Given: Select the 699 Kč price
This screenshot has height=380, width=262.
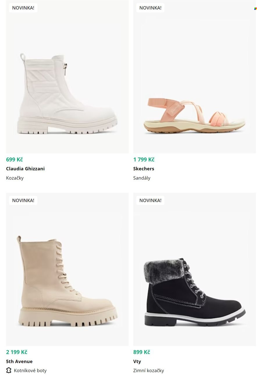Looking at the screenshot, I should 14,159.
